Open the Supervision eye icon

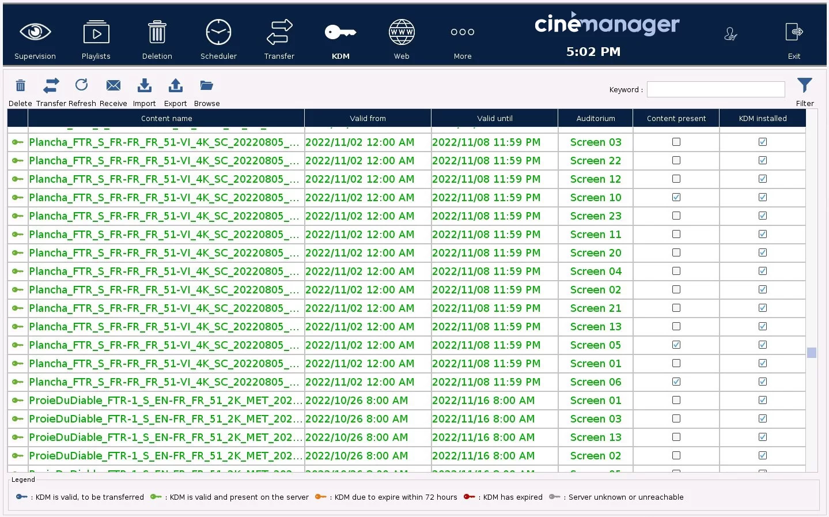tap(35, 33)
